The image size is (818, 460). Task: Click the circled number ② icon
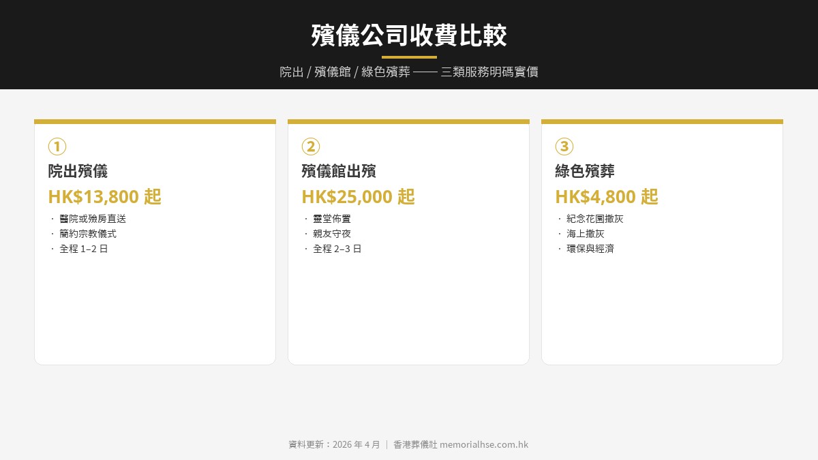click(311, 147)
